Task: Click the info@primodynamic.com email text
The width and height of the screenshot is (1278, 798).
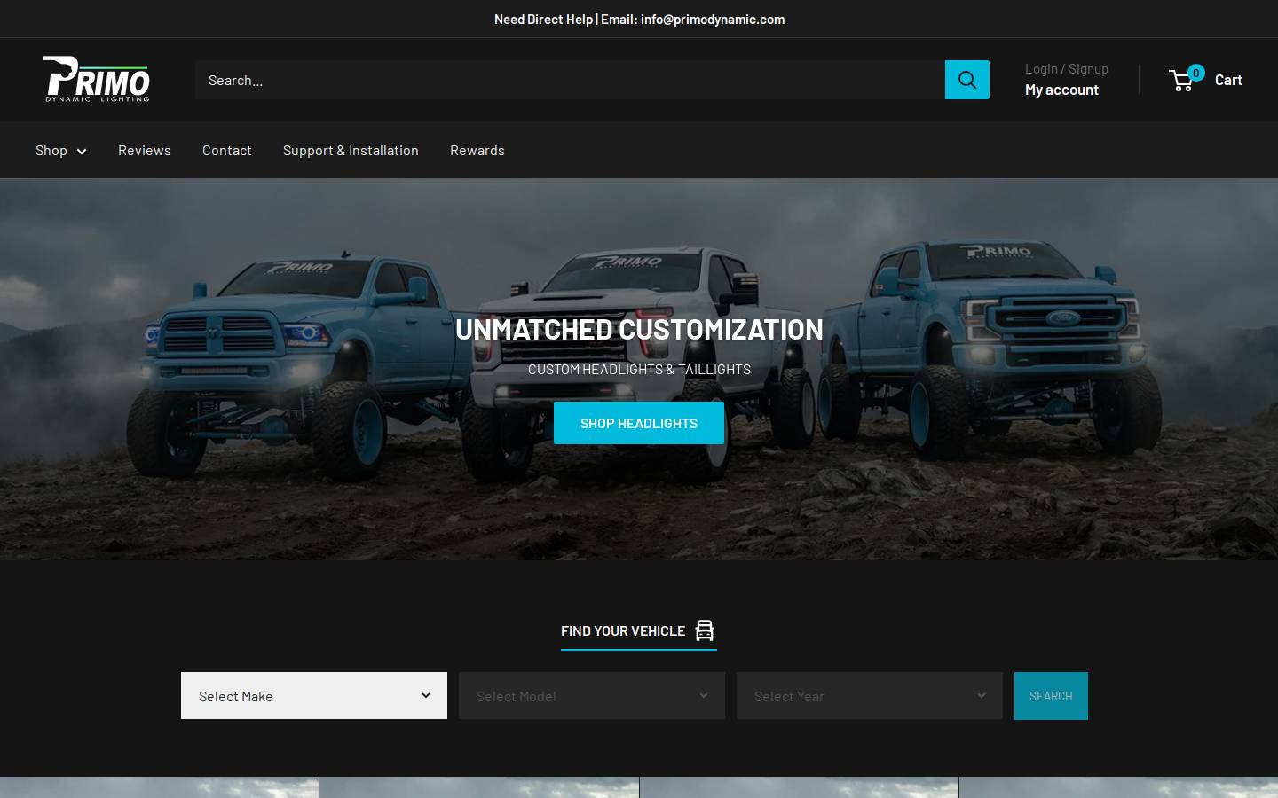Action: (713, 19)
